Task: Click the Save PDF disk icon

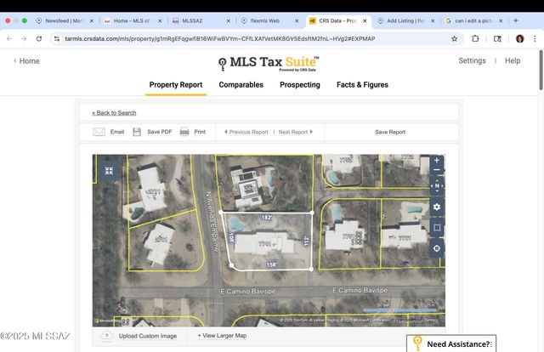Action: (137, 132)
